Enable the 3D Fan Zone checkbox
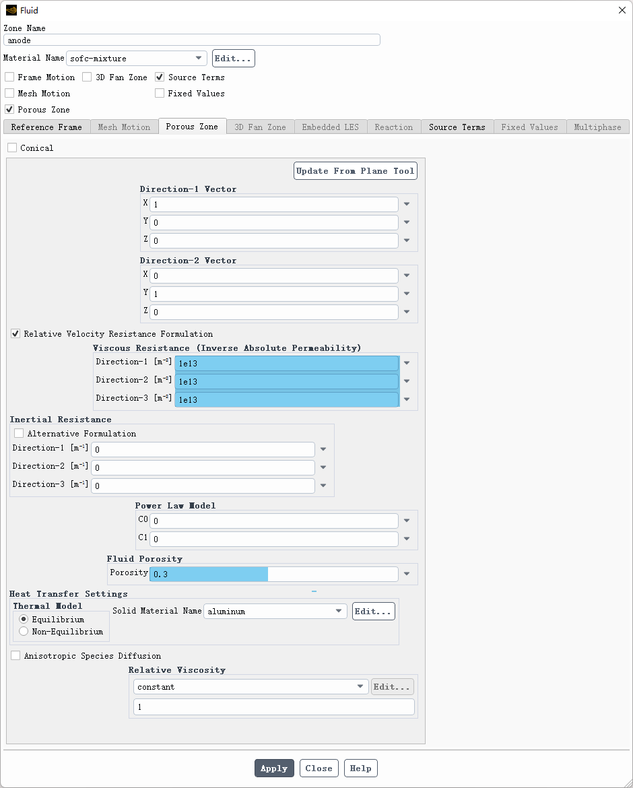Image resolution: width=633 pixels, height=788 pixels. (x=87, y=77)
